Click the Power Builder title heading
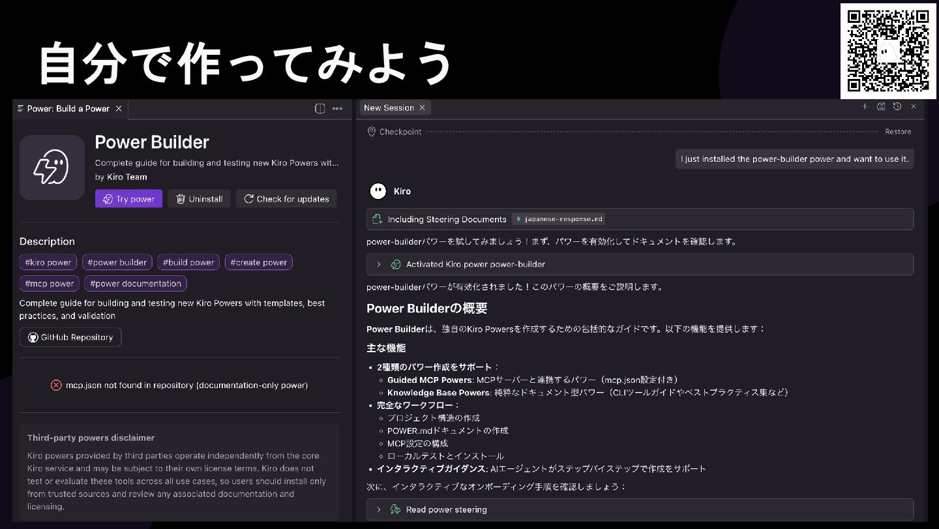 tap(152, 142)
